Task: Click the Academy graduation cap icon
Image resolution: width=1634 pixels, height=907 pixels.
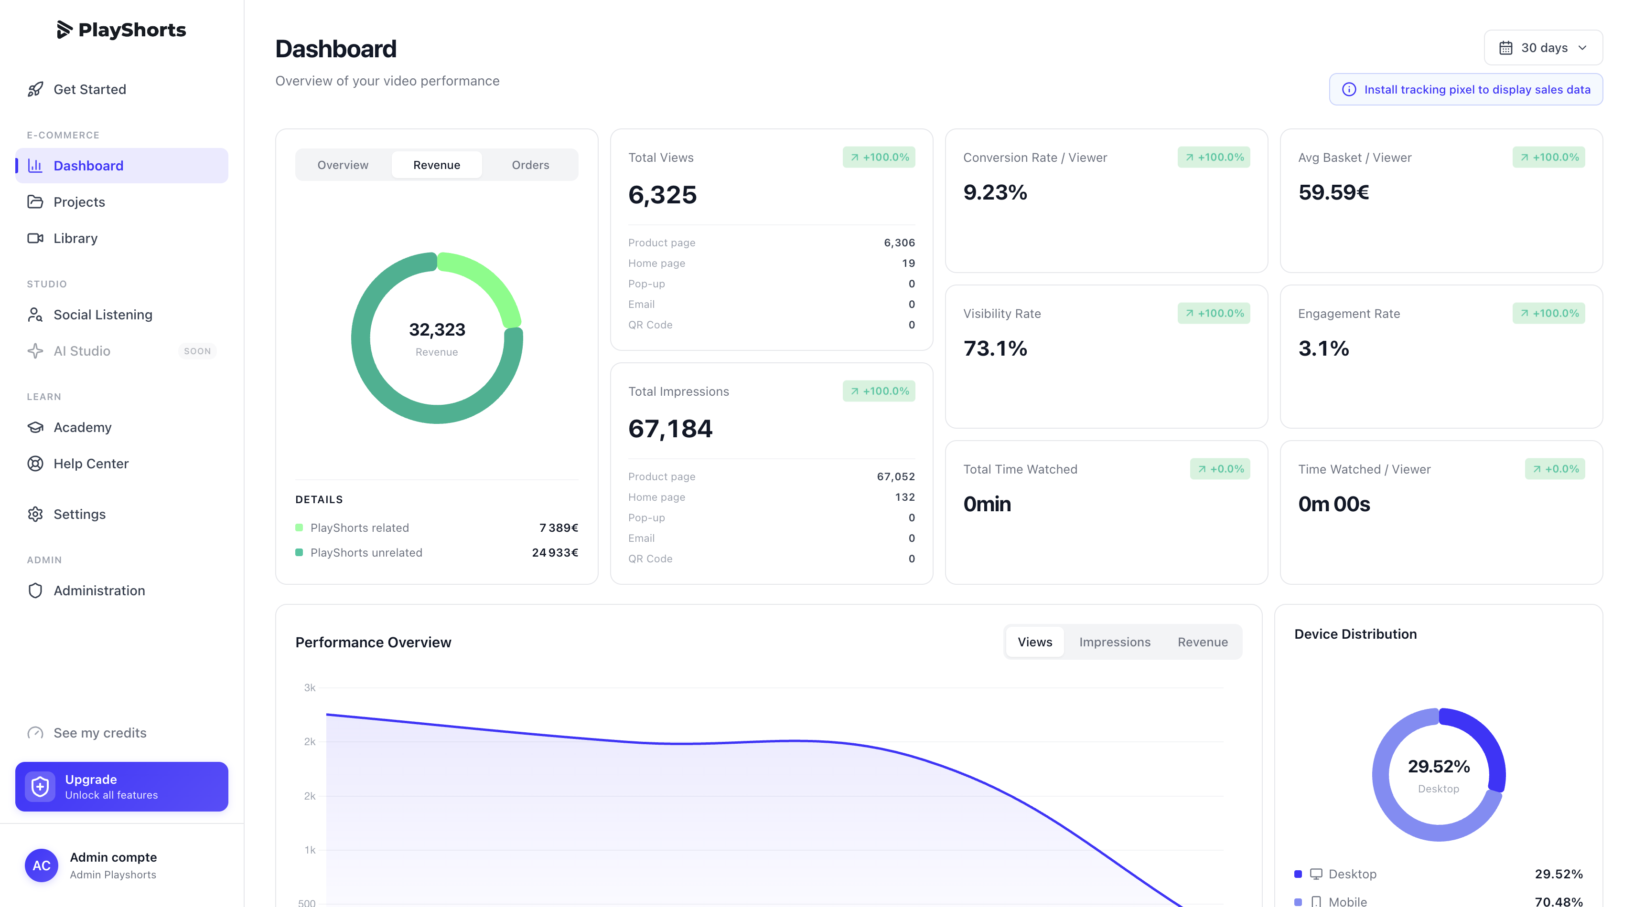Action: point(35,427)
